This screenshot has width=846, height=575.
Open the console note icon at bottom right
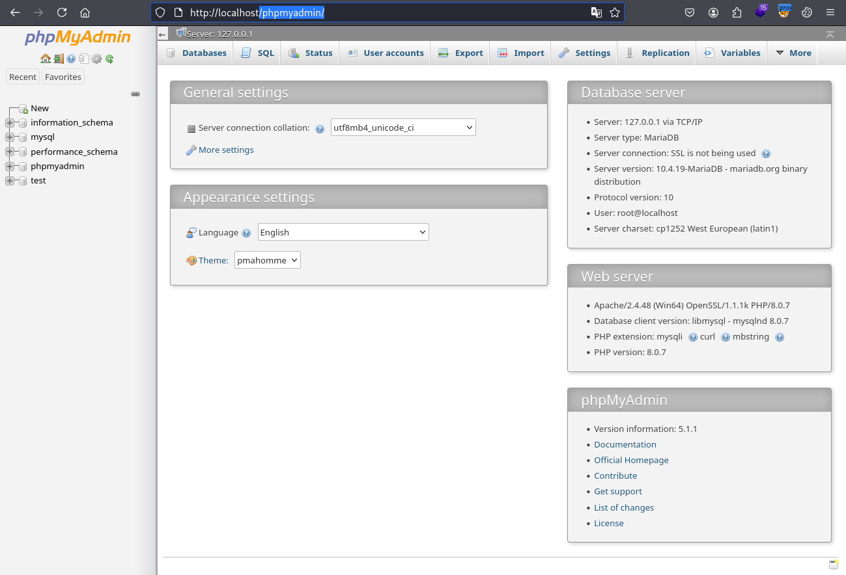coord(834,564)
